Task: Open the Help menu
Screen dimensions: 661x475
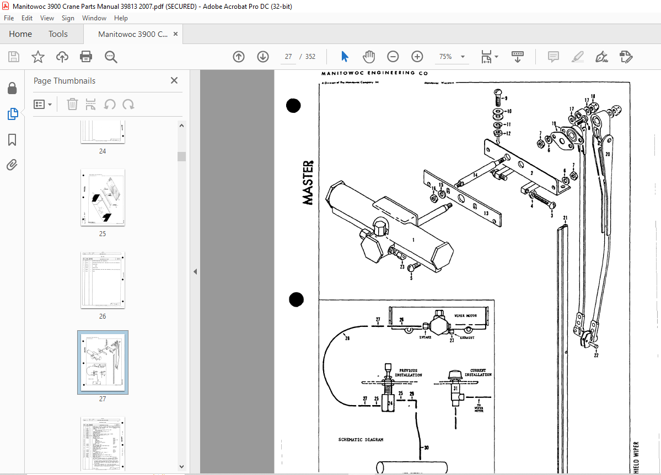Action: [121, 18]
